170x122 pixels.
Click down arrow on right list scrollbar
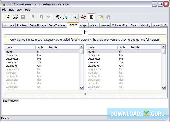pyautogui.click(x=164, y=88)
